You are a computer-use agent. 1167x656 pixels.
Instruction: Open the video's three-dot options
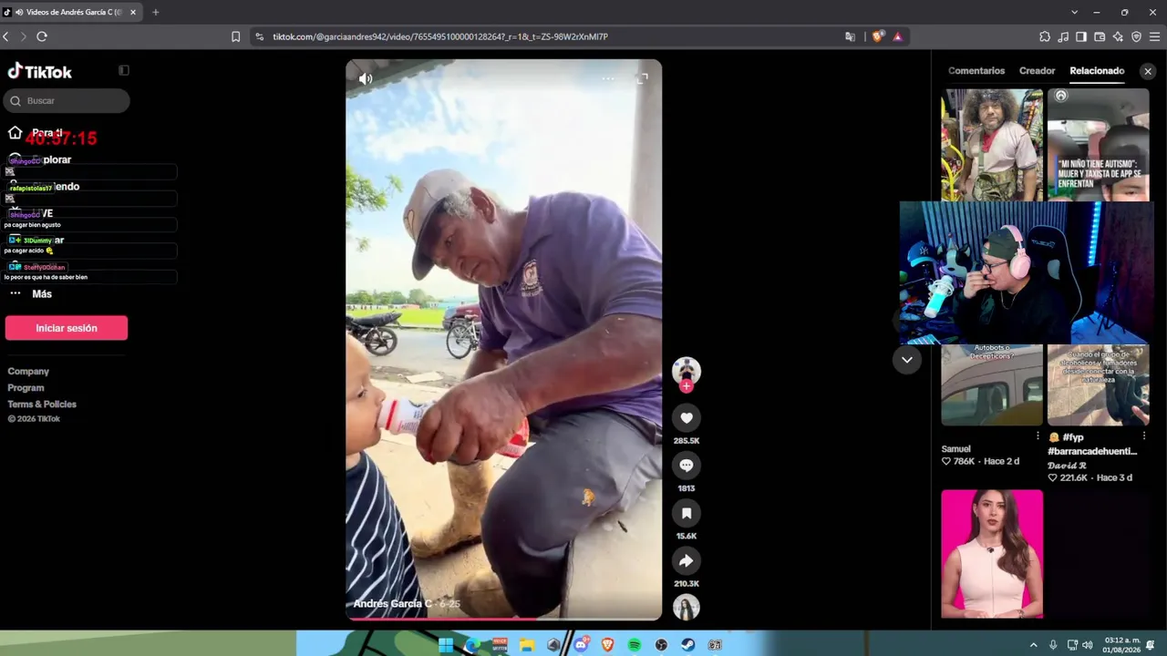pyautogui.click(x=608, y=78)
